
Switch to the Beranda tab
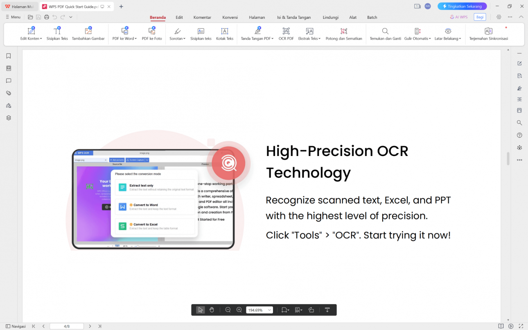click(158, 17)
